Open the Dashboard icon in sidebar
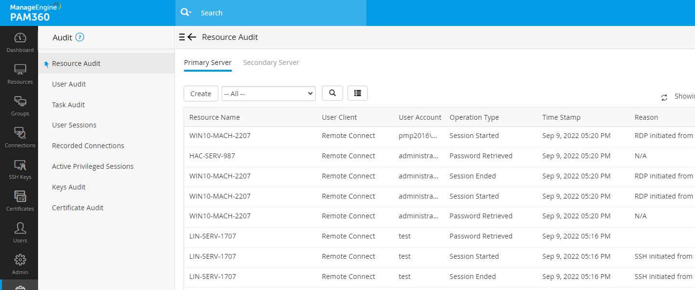 tap(20, 38)
